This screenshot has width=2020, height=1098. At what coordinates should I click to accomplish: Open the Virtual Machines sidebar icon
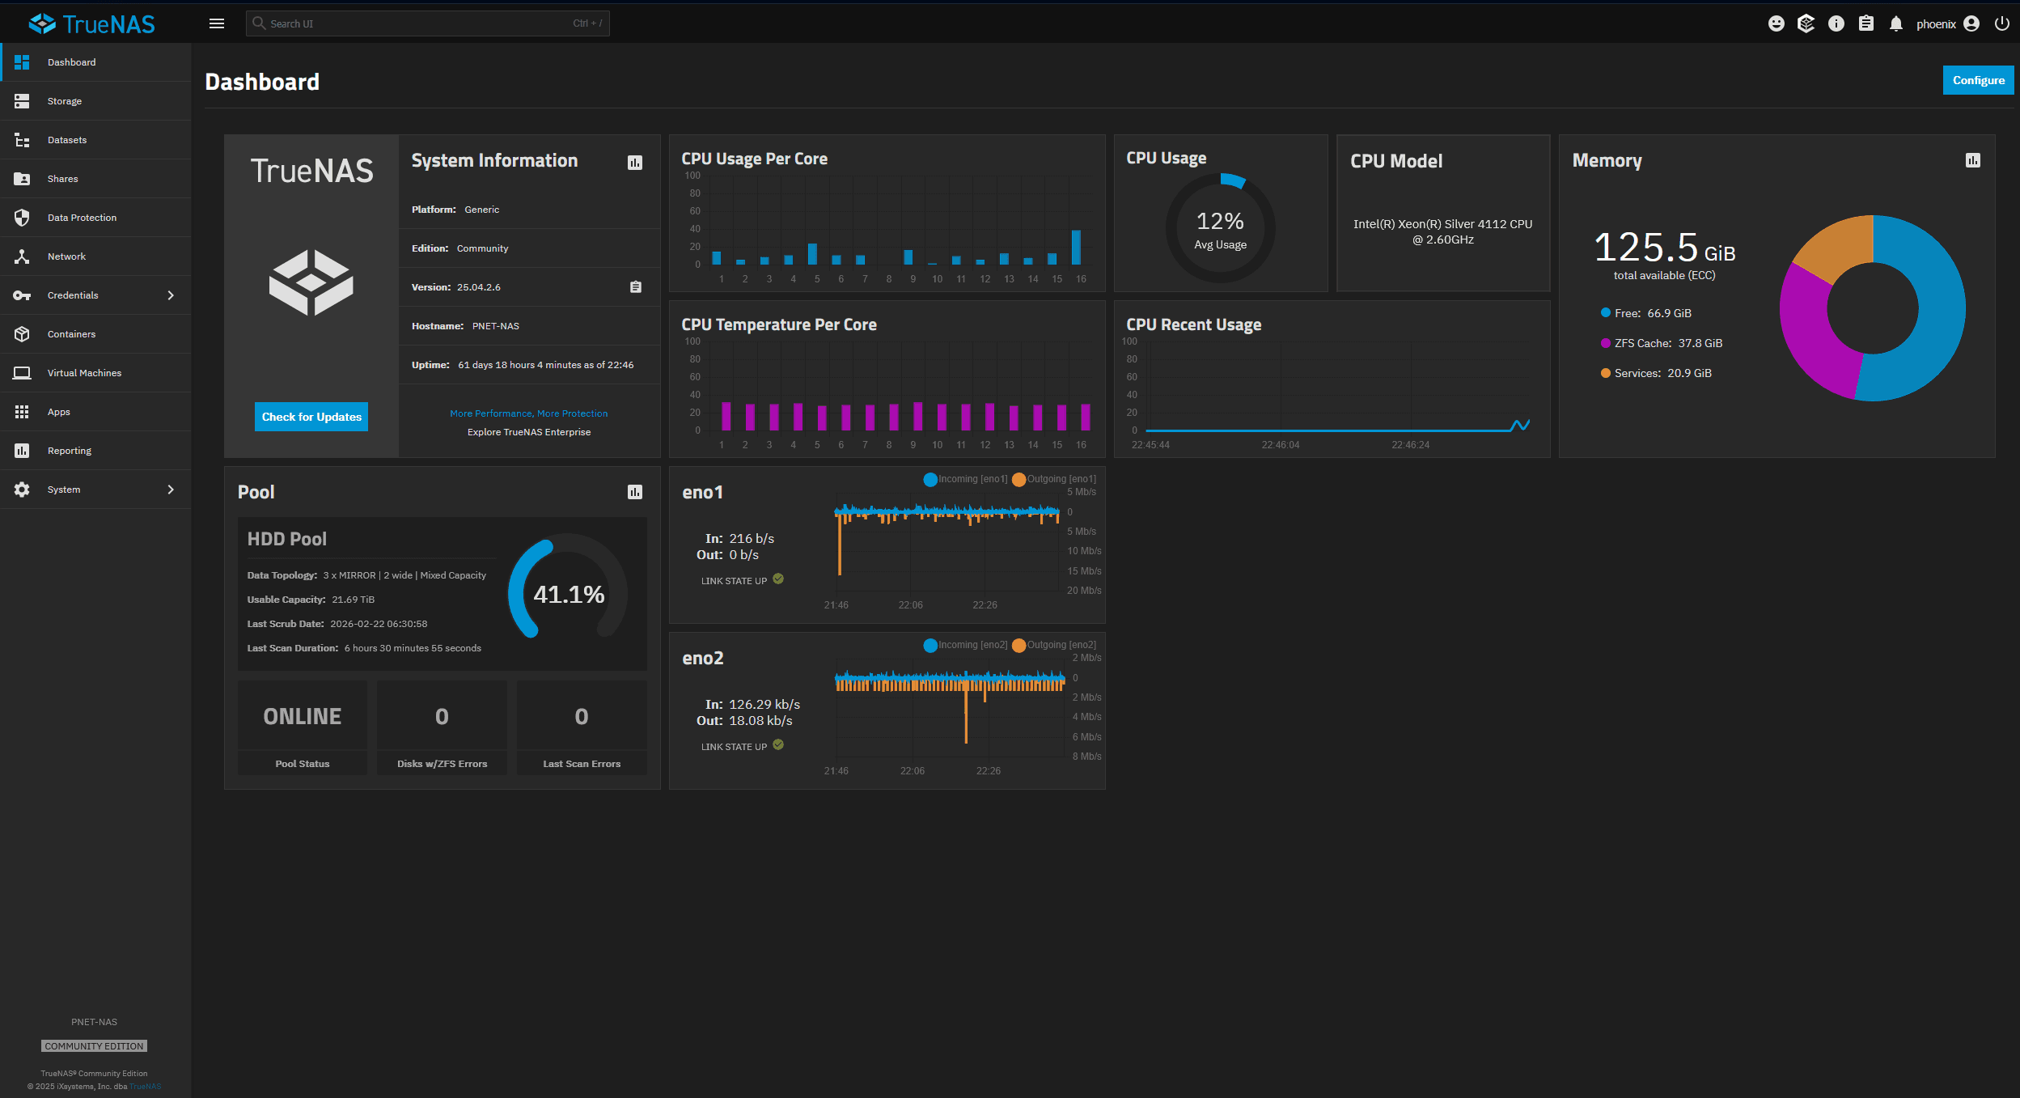click(22, 372)
